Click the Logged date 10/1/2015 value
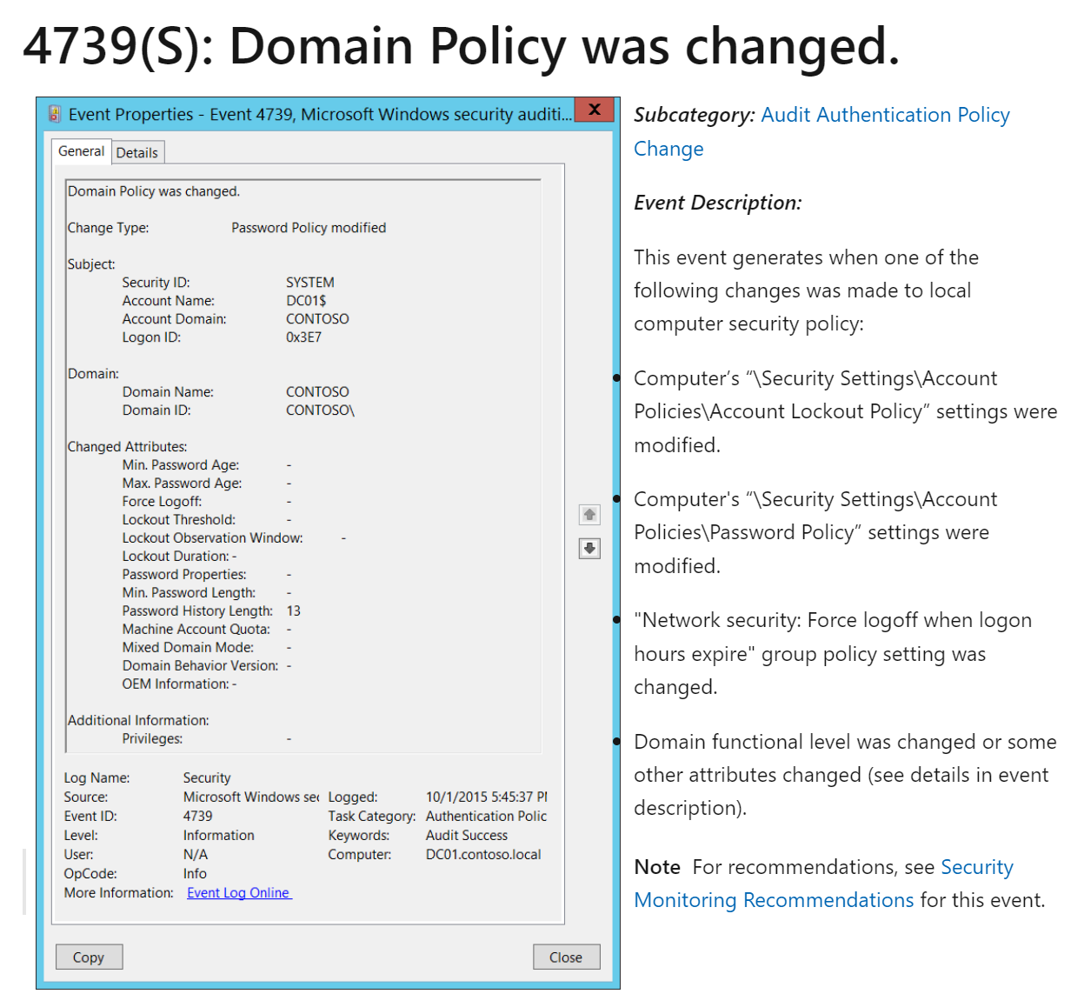 (485, 797)
